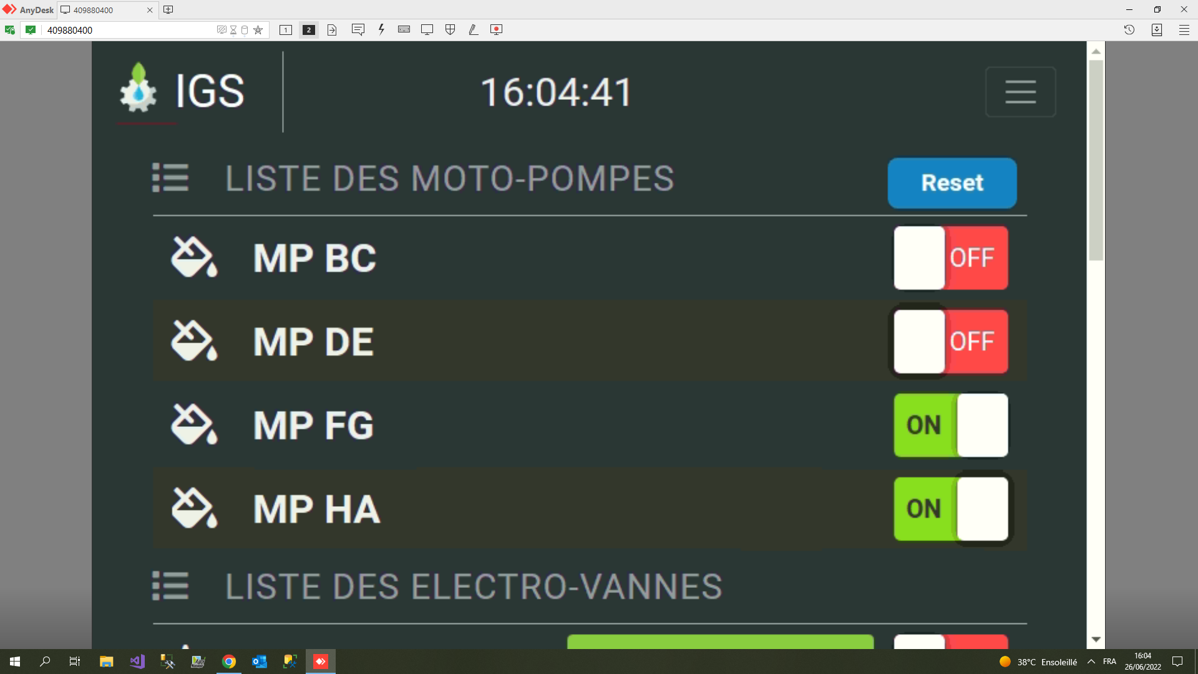Turn on the MP DE pump toggle
The image size is (1198, 674).
(950, 341)
